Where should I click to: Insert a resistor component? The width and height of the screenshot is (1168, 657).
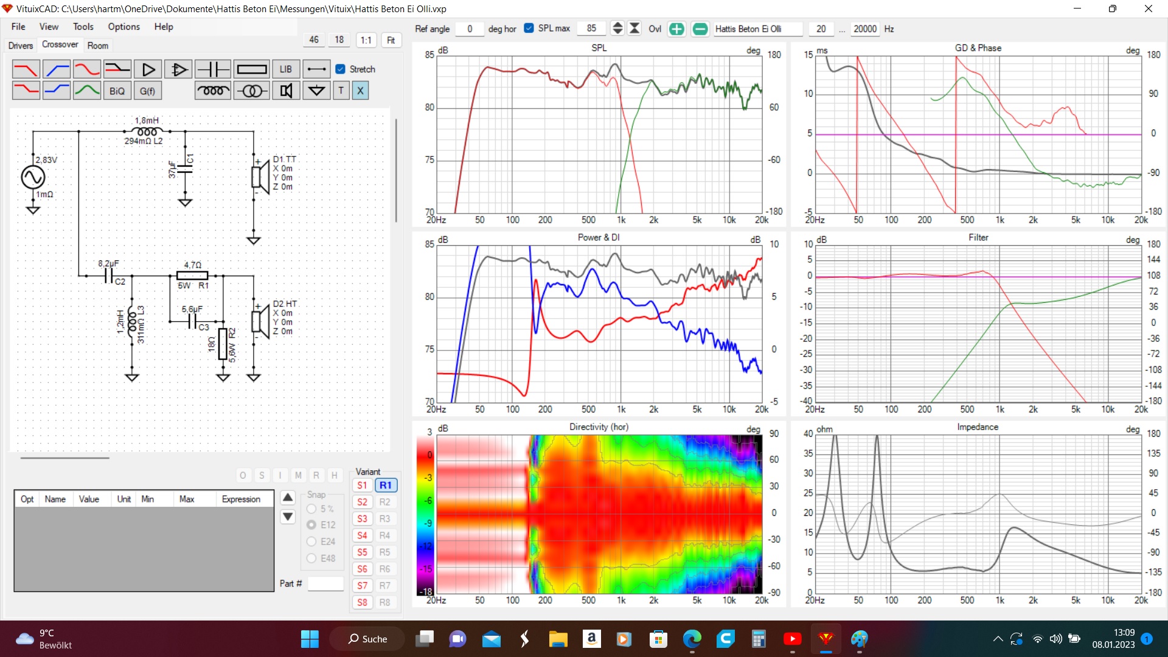[252, 69]
